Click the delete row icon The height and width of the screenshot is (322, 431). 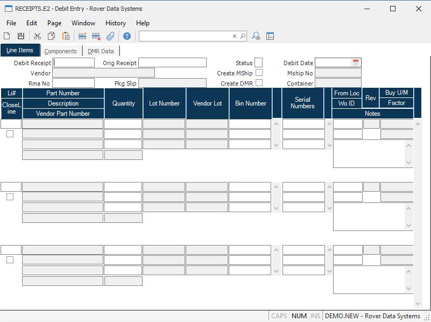96,36
